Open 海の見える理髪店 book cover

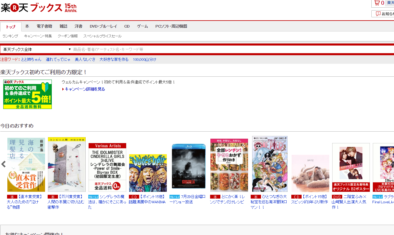(26, 165)
